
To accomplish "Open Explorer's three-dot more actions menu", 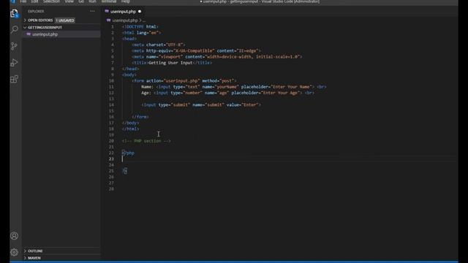I will click(x=93, y=12).
